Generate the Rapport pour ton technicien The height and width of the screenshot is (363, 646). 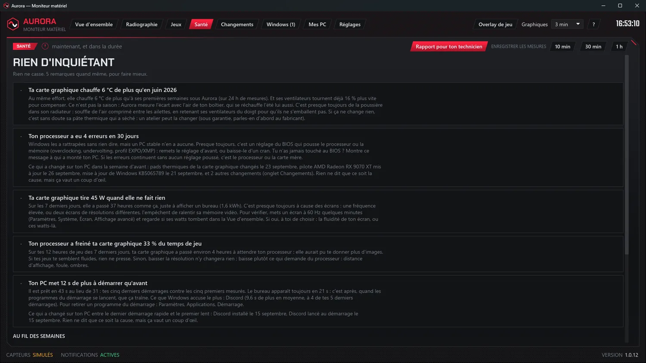coord(449,46)
